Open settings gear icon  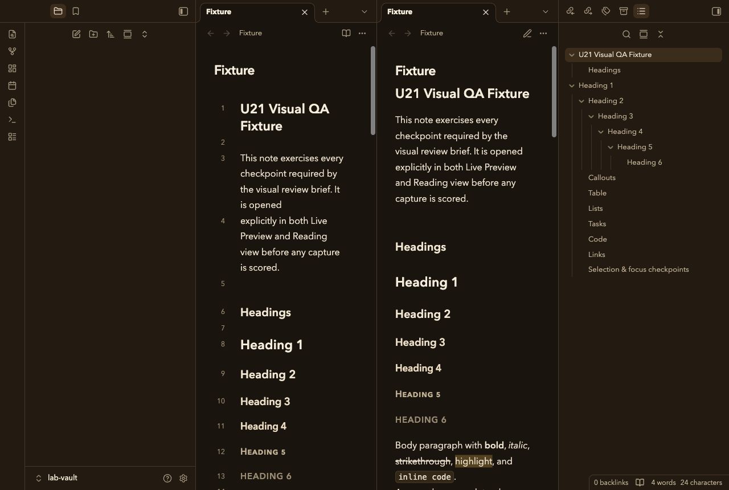[183, 479]
